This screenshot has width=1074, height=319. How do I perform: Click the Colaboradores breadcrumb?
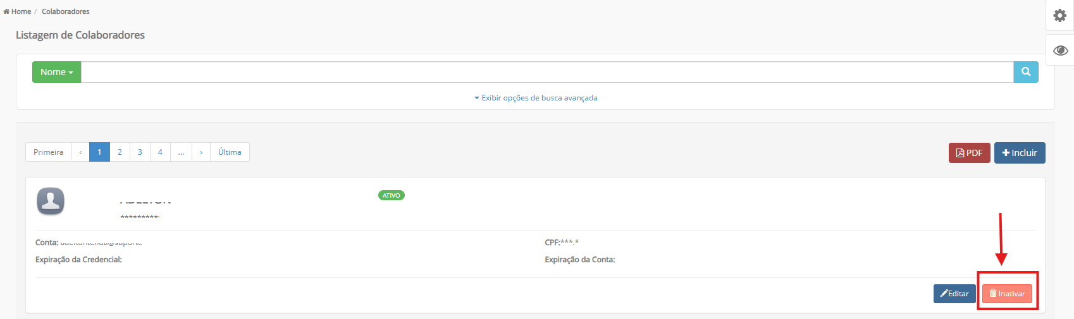tap(66, 11)
